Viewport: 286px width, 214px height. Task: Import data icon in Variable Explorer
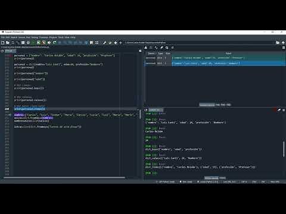pos(146,48)
